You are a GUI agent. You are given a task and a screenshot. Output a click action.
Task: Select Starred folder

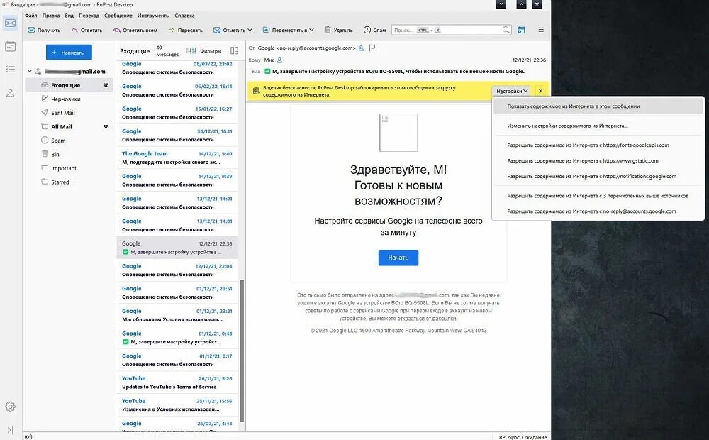69,182
